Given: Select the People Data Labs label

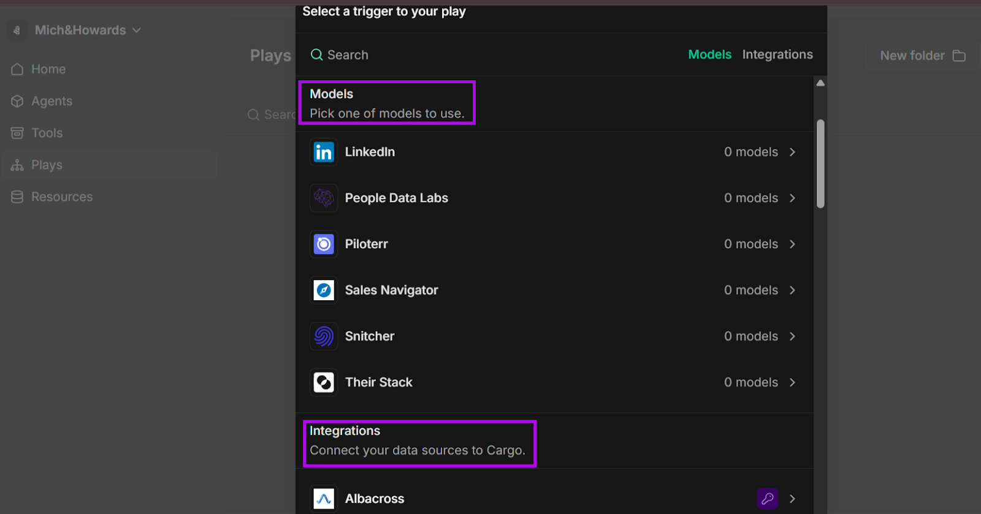Looking at the screenshot, I should pyautogui.click(x=396, y=198).
